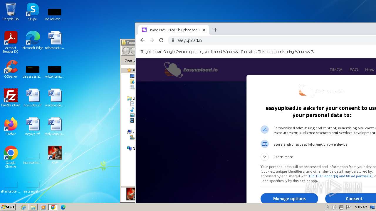Go back in Chrome
376x211 pixels.
coord(142,40)
